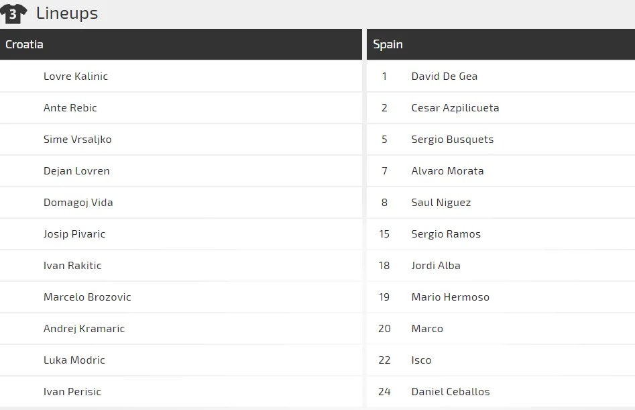Open Domagoj Vida's profile
Screen dimensions: 635x410
pos(78,203)
